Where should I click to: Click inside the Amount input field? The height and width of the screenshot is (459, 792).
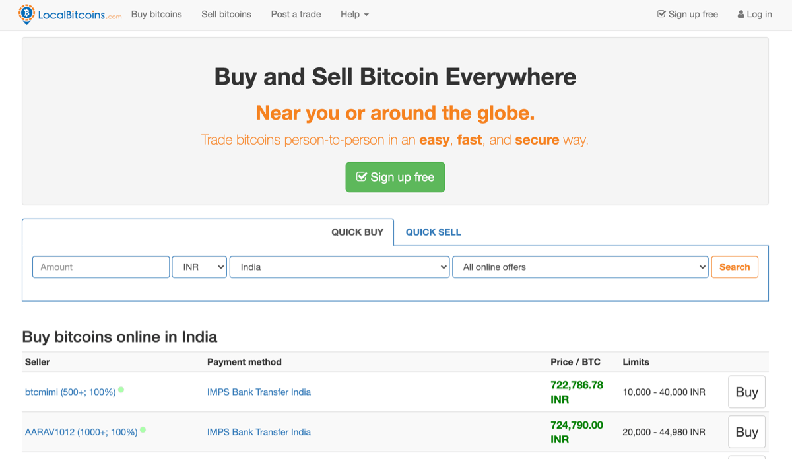click(100, 267)
